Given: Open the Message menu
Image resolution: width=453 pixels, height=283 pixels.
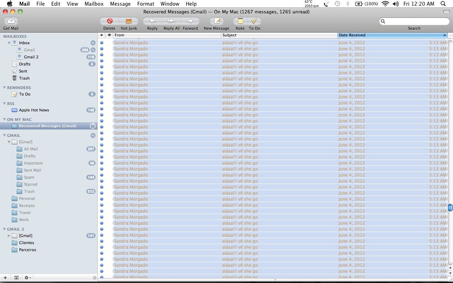Looking at the screenshot, I should point(120,4).
